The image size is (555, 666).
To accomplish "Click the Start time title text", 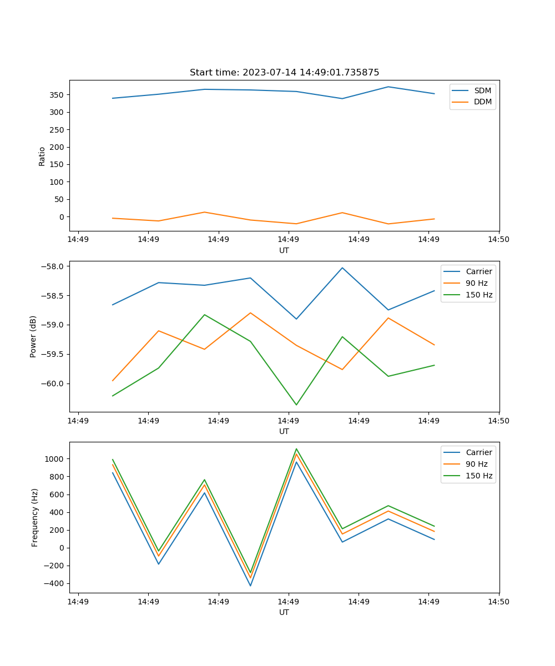I will 284,73.
